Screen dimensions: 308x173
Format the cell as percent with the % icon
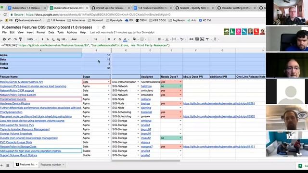[48, 39]
